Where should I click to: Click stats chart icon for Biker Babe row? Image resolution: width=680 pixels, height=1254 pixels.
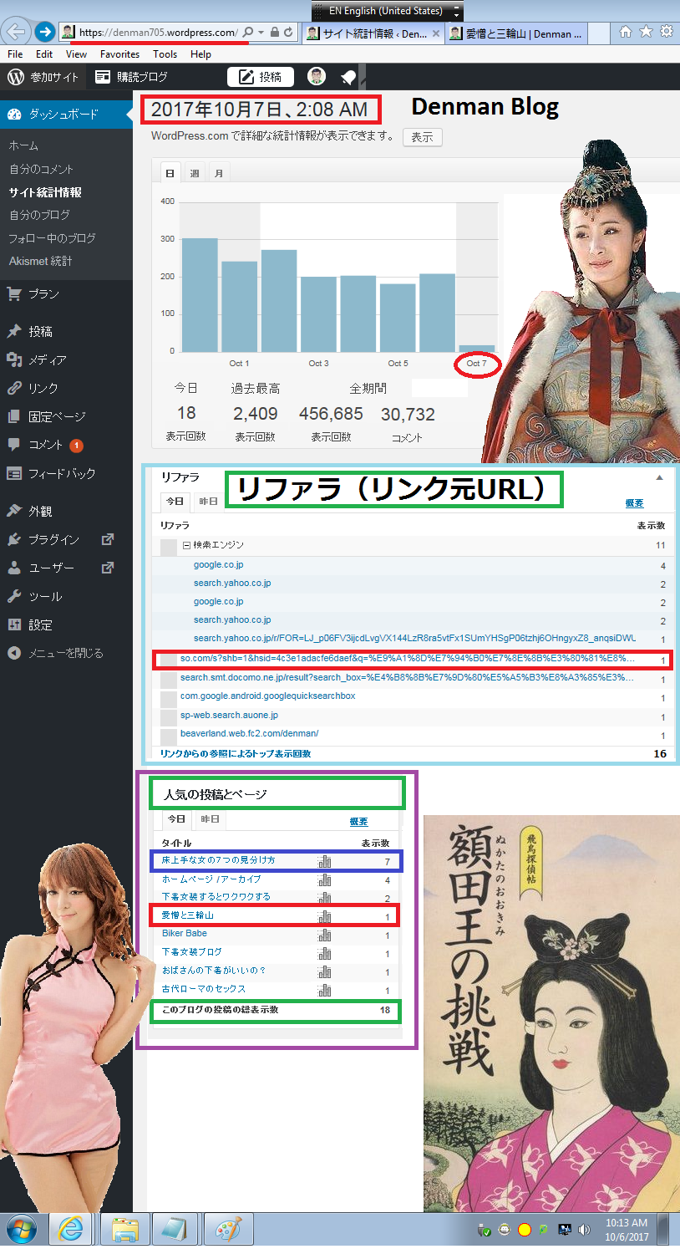point(324,935)
